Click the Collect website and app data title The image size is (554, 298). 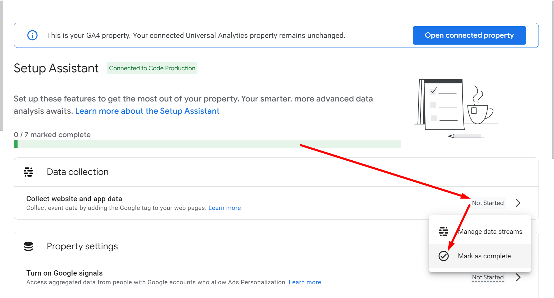74,199
